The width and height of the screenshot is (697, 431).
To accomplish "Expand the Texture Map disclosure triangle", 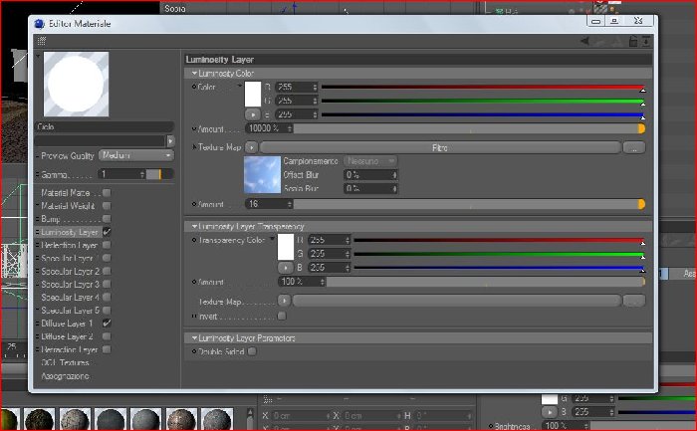I will pyautogui.click(x=194, y=147).
